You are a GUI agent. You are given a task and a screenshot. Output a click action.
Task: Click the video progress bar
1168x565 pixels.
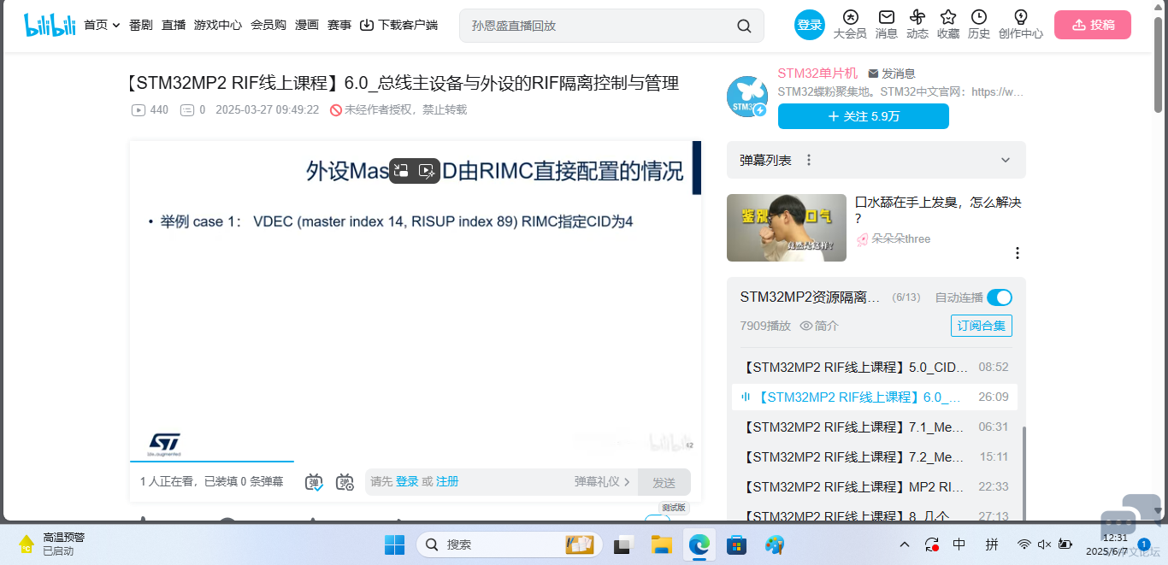click(416, 462)
